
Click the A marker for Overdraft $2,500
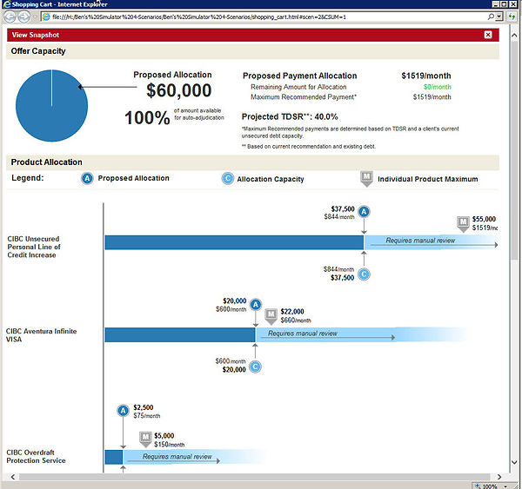coord(123,411)
